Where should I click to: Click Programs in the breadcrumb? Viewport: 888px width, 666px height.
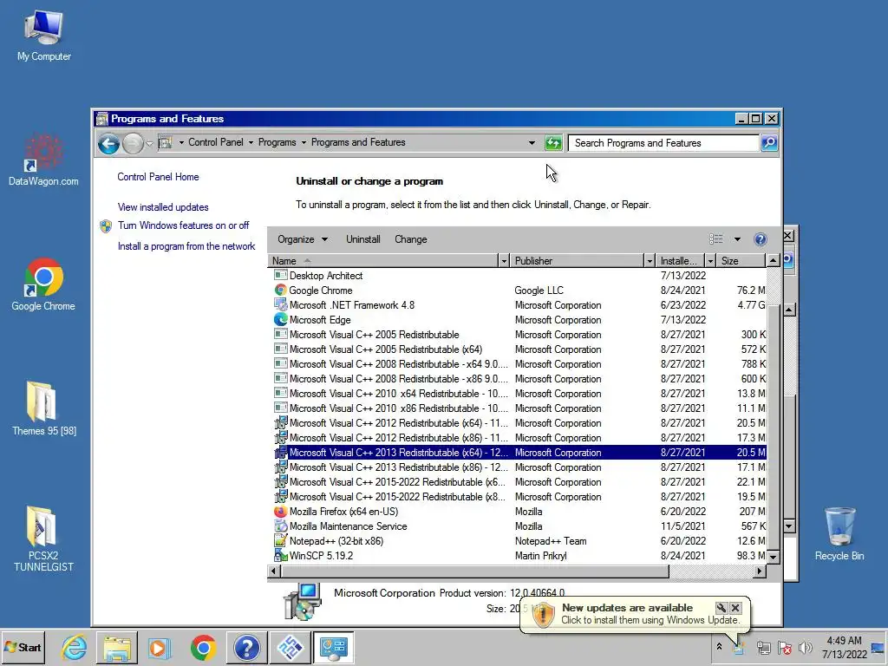coord(277,142)
